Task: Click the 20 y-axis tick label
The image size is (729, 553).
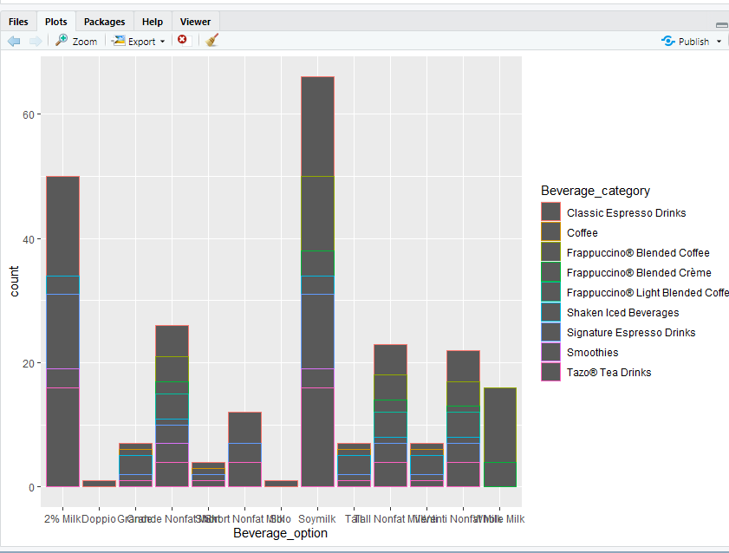Action: (x=29, y=363)
